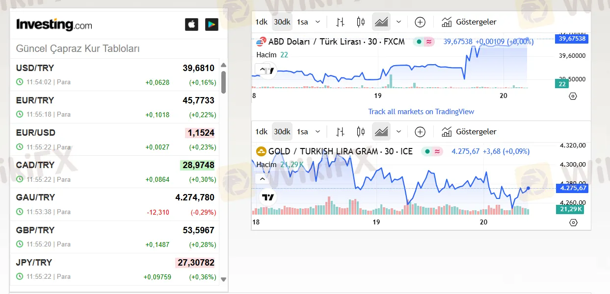Select the candlesticks style icon on USD/TRY chart
The width and height of the screenshot is (610, 294).
pos(361,22)
